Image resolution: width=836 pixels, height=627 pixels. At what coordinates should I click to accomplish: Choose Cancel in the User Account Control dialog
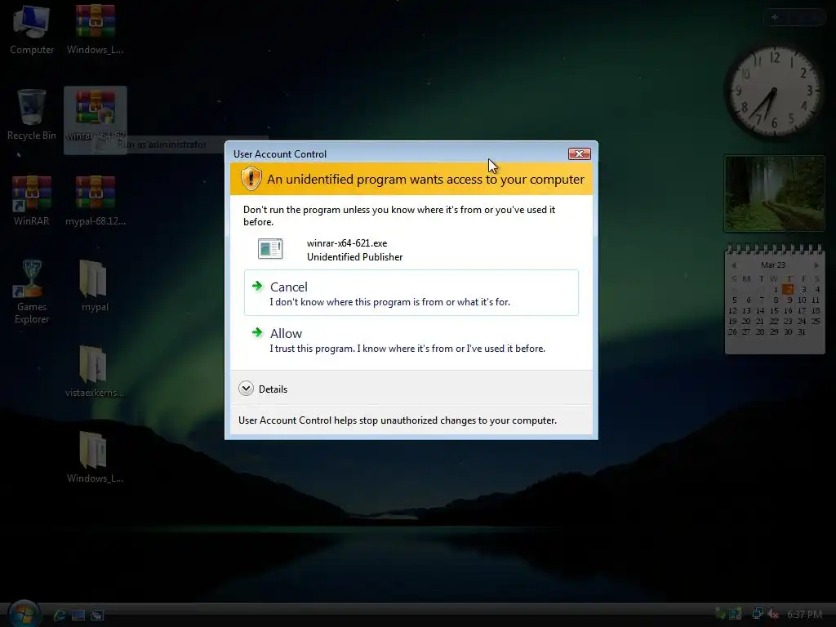tap(411, 293)
